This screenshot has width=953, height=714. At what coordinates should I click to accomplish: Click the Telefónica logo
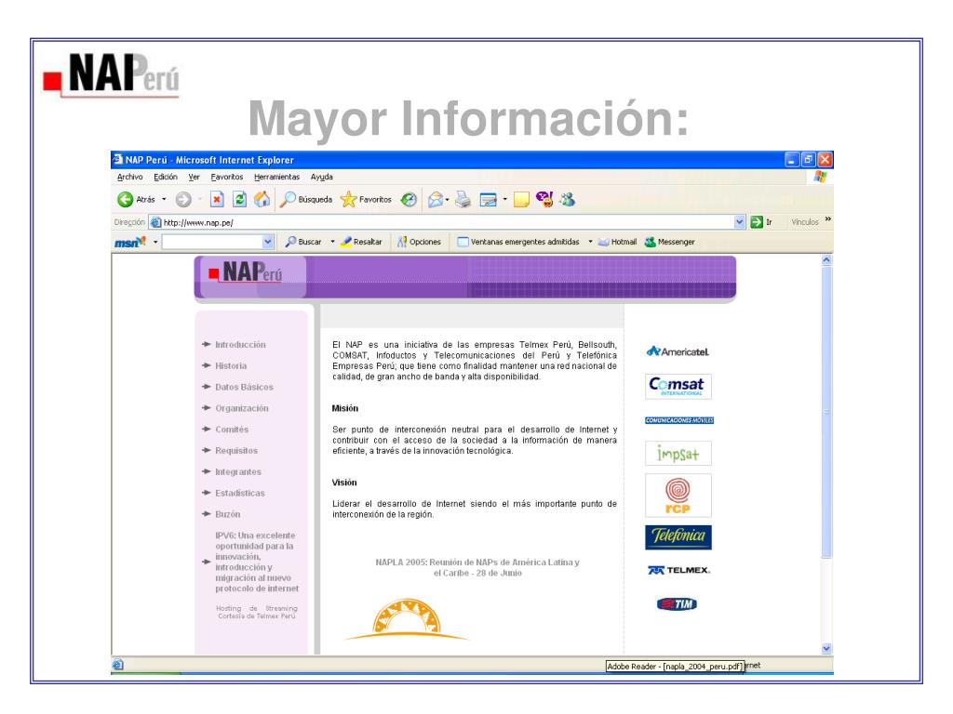(678, 537)
